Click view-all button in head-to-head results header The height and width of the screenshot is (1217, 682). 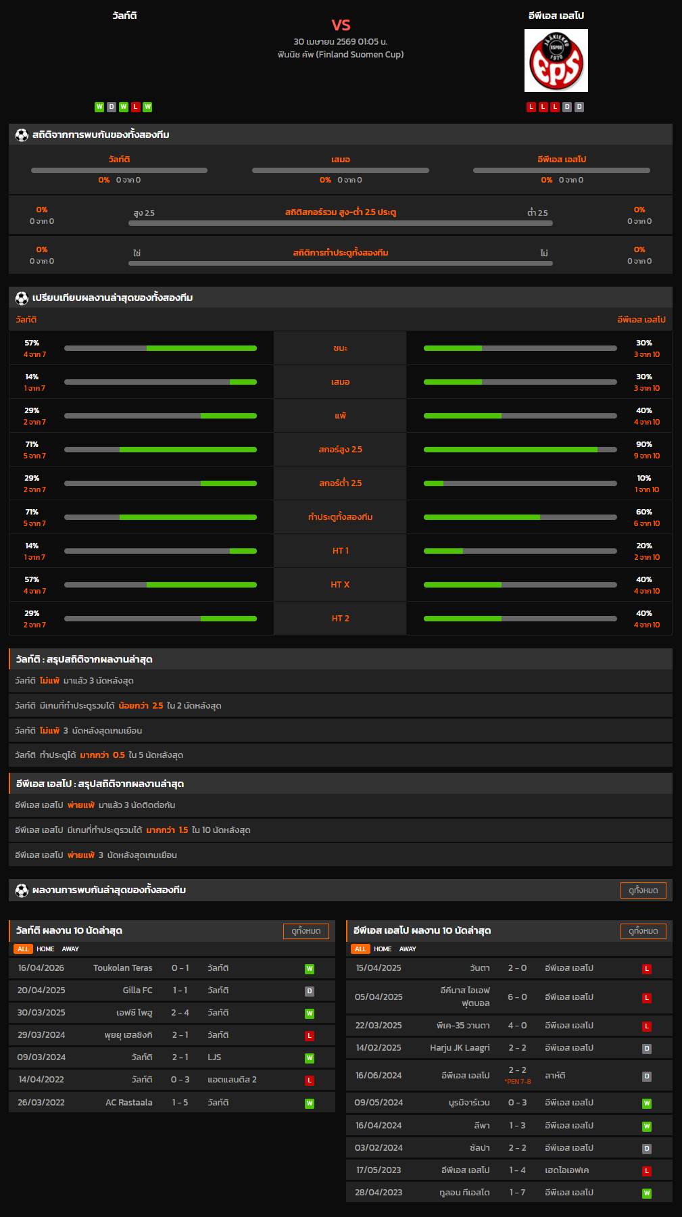pyautogui.click(x=643, y=890)
